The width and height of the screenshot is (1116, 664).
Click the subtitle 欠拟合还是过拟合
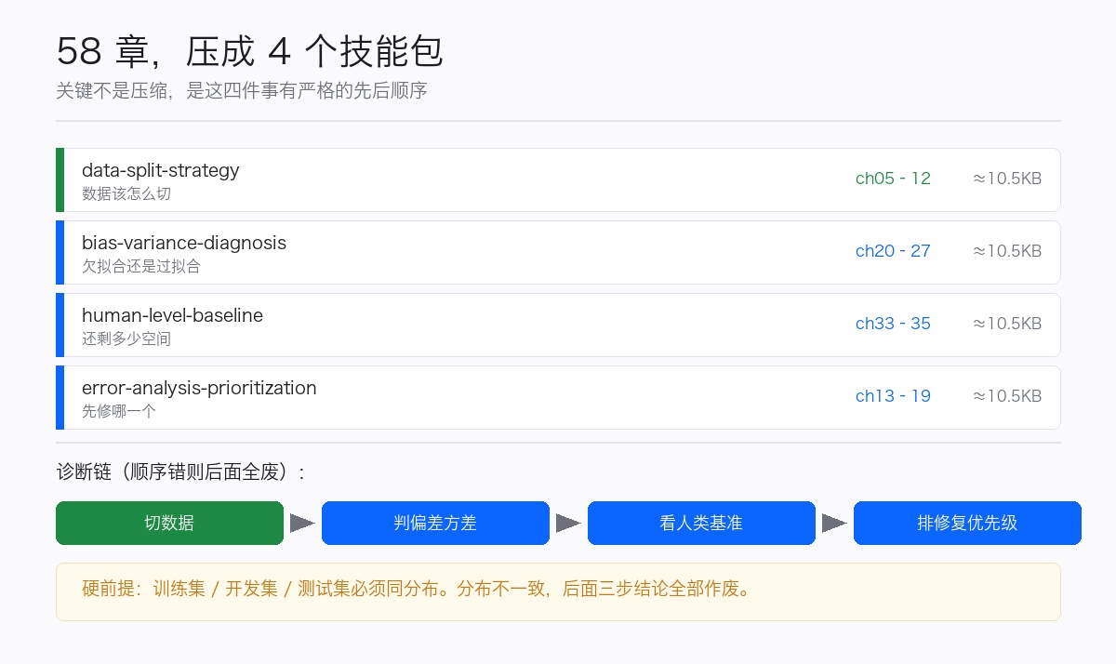[141, 266]
